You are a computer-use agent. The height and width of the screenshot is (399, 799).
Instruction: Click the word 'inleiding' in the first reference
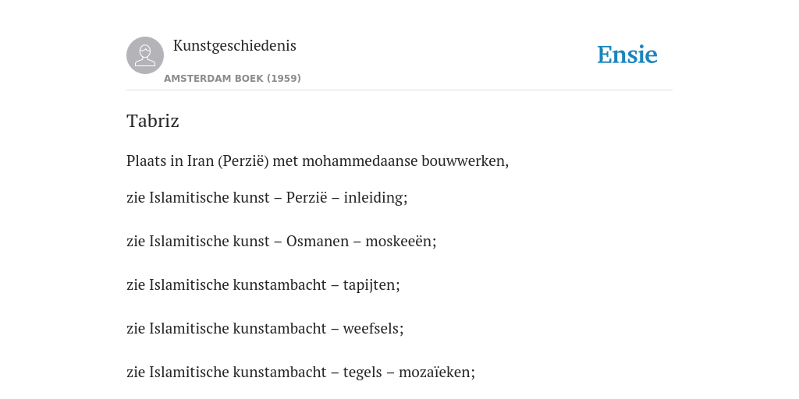pos(374,197)
